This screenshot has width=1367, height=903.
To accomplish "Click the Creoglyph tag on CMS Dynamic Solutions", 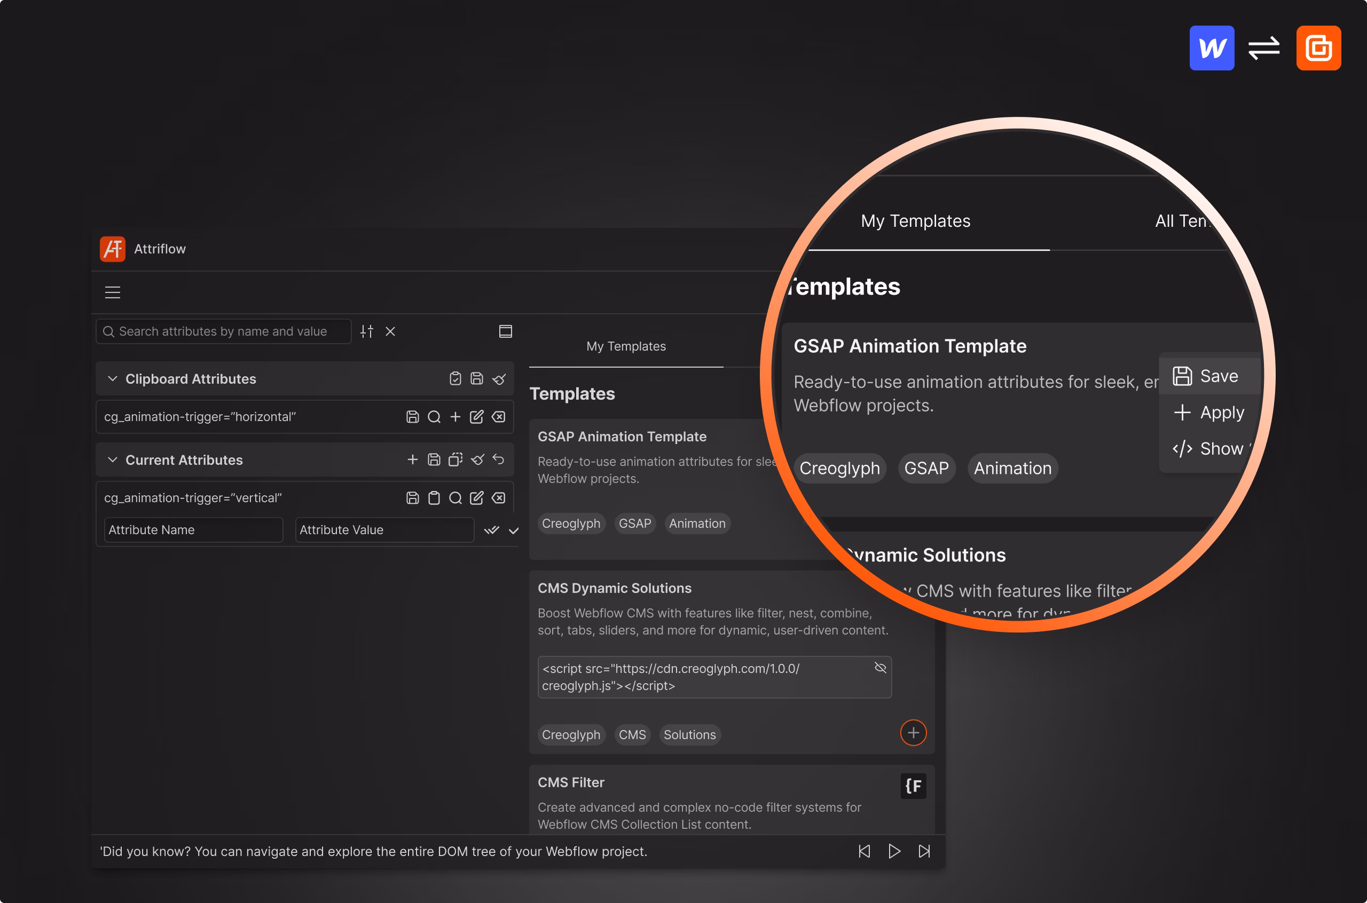I will [x=571, y=735].
